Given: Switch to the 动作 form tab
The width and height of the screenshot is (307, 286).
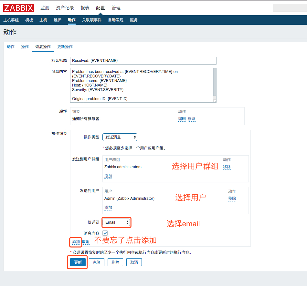Looking at the screenshot, I should (x=11, y=47).
